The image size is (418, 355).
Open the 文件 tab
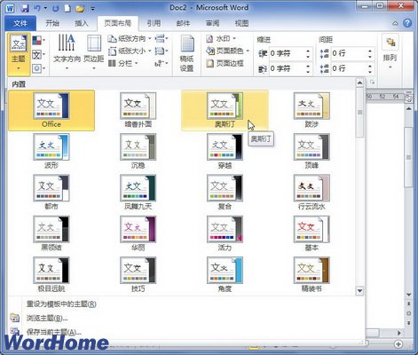tap(20, 23)
